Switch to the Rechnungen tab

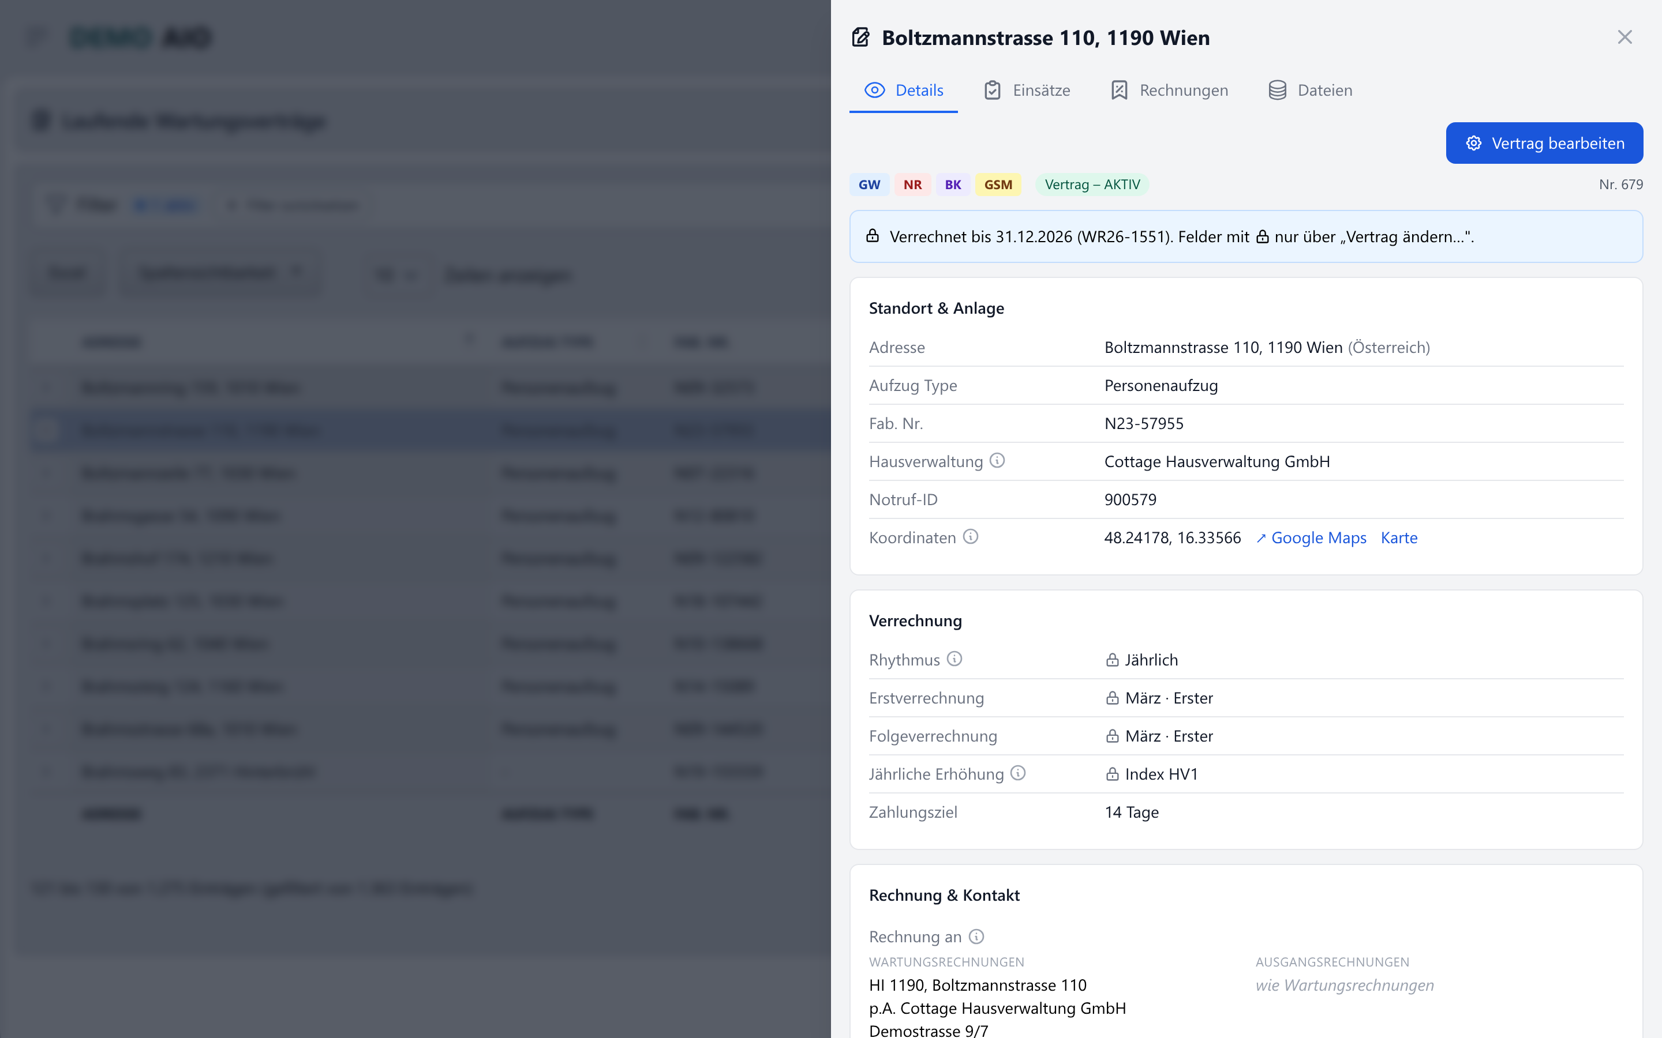1170,90
